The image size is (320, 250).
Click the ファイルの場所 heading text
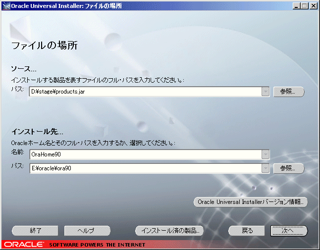pyautogui.click(x=45, y=45)
